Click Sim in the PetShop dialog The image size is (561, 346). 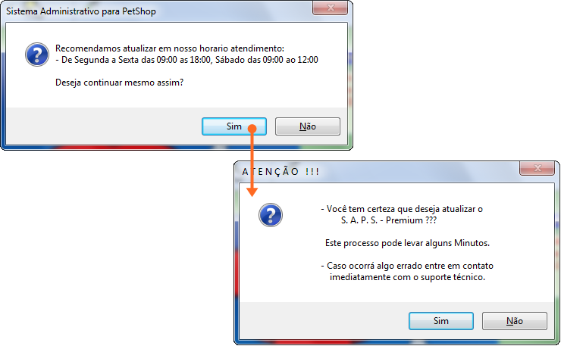pyautogui.click(x=234, y=126)
